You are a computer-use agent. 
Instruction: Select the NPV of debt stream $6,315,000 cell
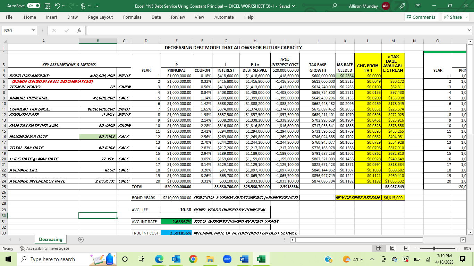(x=393, y=198)
